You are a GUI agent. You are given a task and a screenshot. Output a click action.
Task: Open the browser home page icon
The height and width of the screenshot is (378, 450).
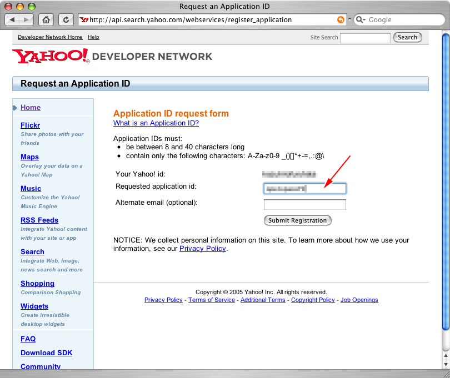pyautogui.click(x=46, y=20)
